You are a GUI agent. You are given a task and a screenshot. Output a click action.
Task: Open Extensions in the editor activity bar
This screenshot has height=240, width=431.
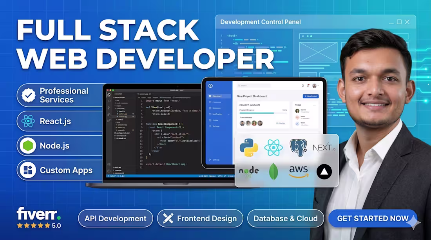[109, 121]
